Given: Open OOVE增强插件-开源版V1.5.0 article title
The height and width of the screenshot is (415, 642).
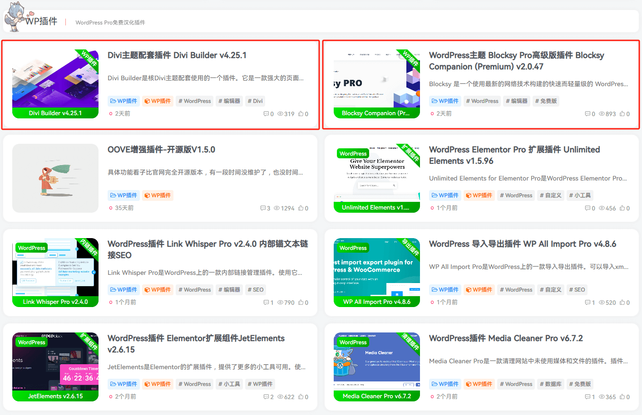Looking at the screenshot, I should (161, 150).
